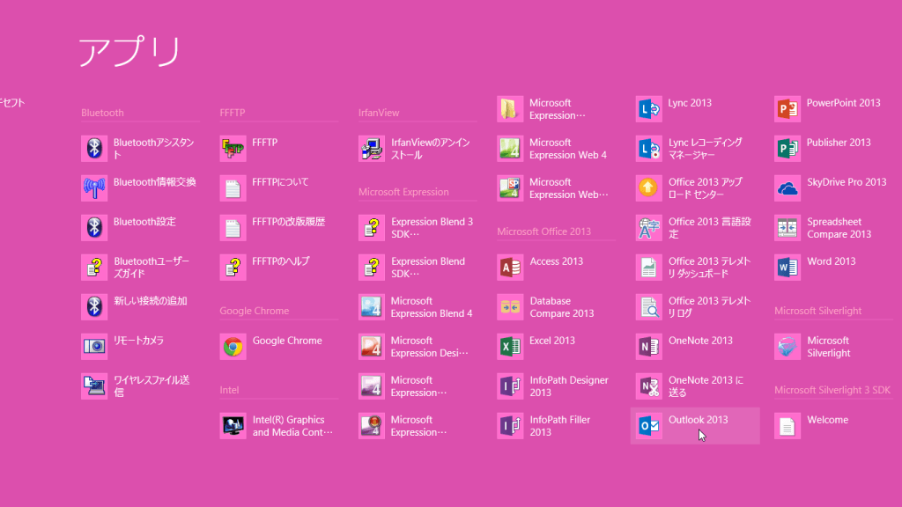Select the Bluetooth group header
Viewport: 902px width, 507px height.
pos(102,113)
